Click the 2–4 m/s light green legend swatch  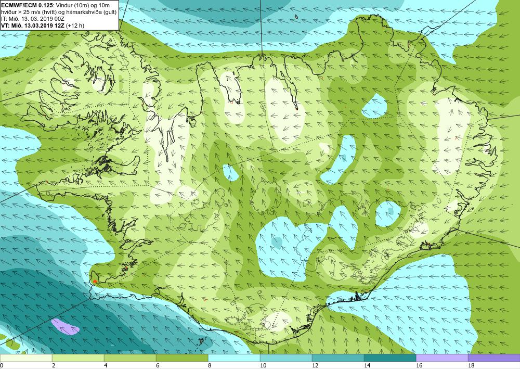[x=78, y=358]
